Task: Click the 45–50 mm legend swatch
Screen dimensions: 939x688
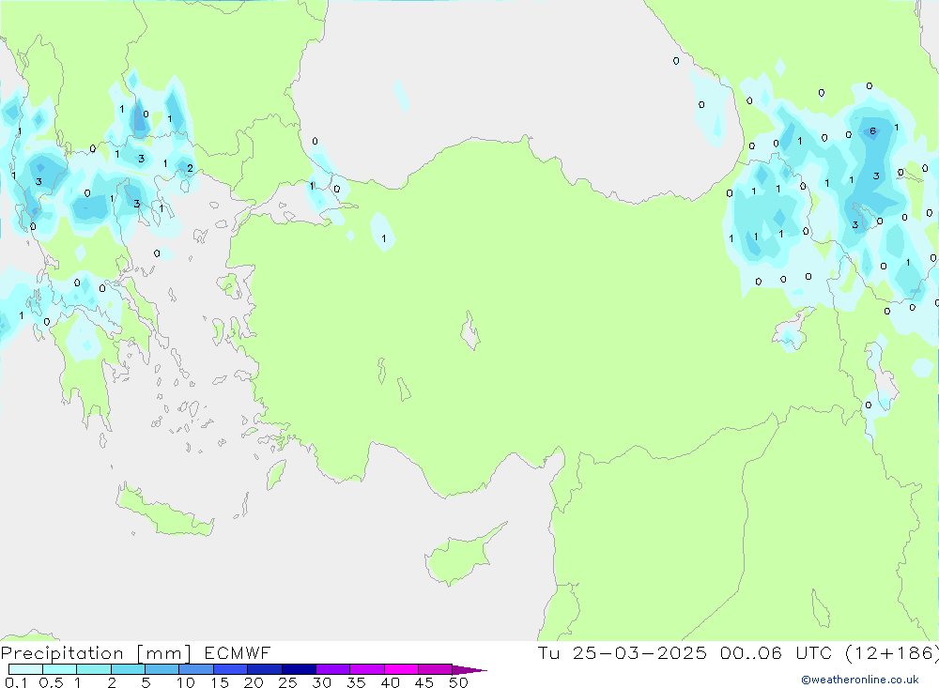Action: click(436, 669)
